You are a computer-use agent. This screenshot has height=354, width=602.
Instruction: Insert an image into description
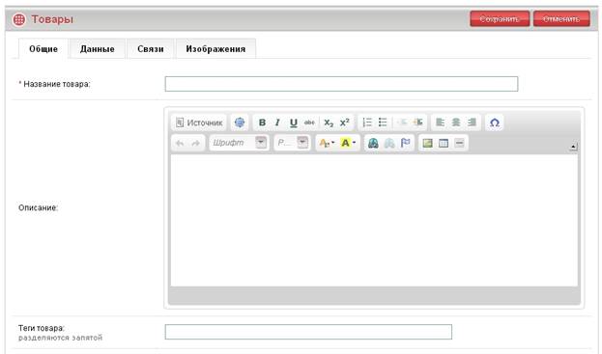click(427, 144)
